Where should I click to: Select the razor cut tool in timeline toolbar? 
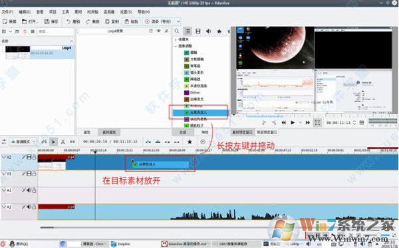tap(63, 142)
